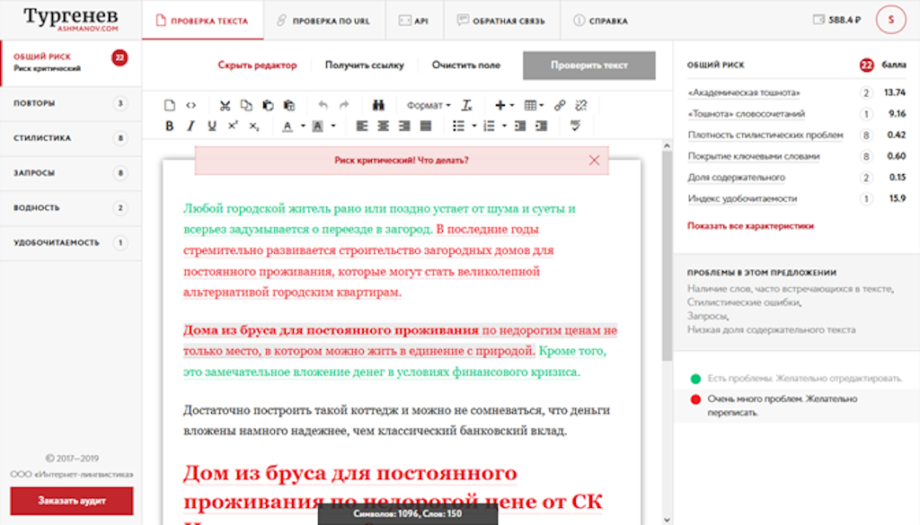Click the paste as text icon
Viewport: 920px width, 525px height.
288,106
